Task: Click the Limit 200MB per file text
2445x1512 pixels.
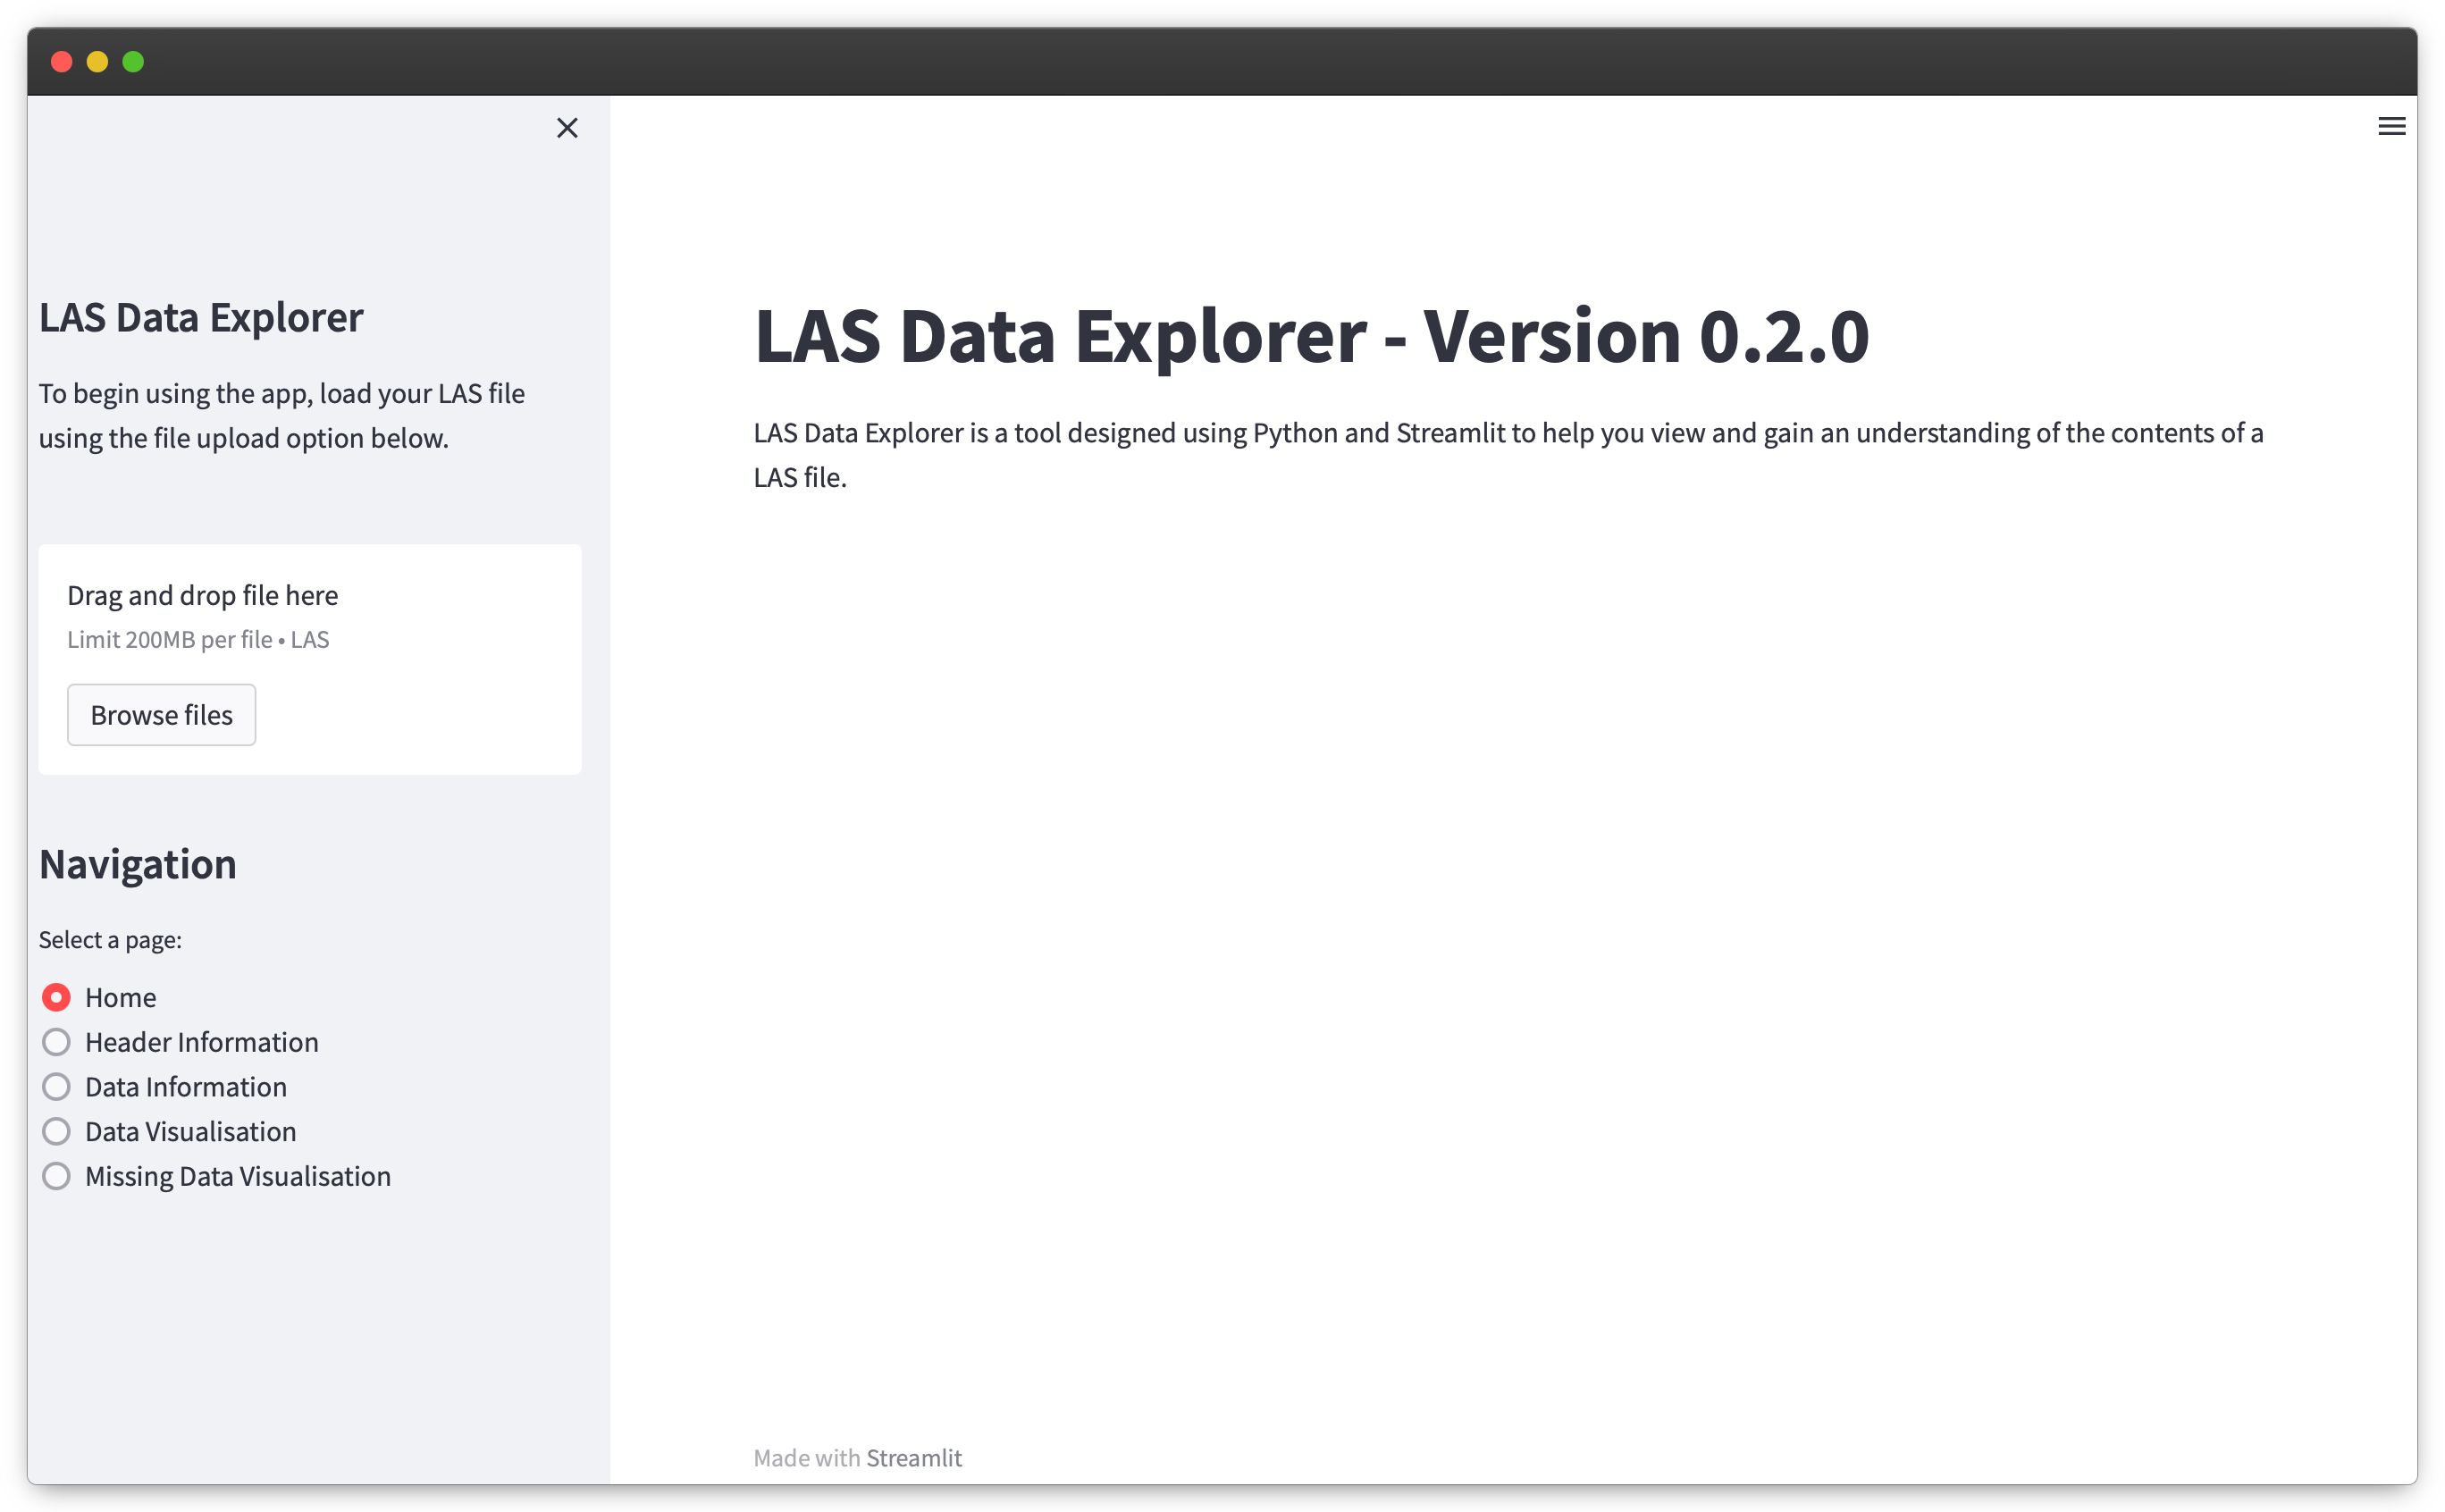Action: pos(198,640)
